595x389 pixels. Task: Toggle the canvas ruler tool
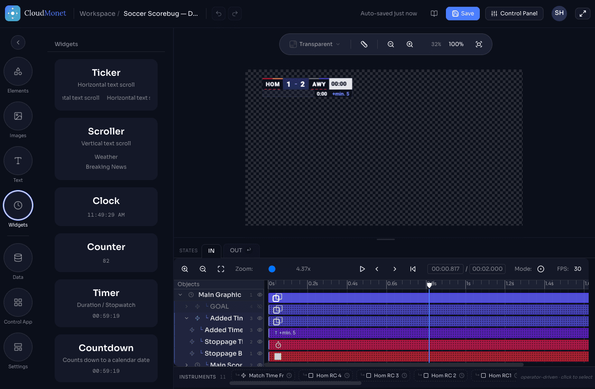(x=364, y=44)
